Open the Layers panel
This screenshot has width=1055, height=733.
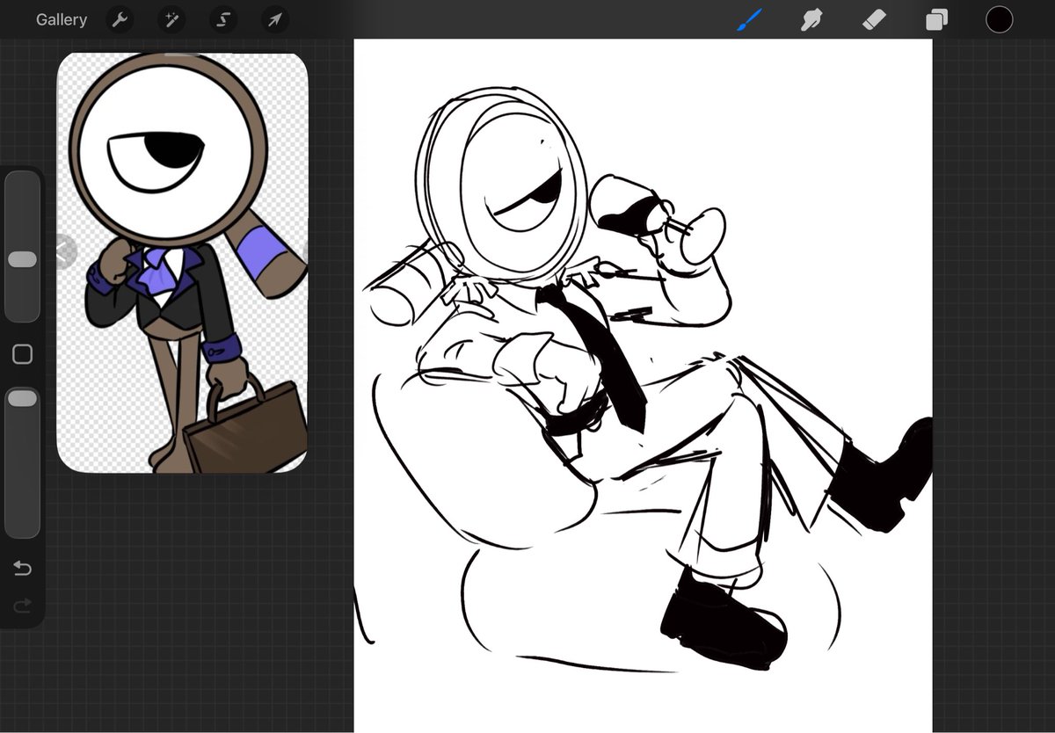click(936, 19)
